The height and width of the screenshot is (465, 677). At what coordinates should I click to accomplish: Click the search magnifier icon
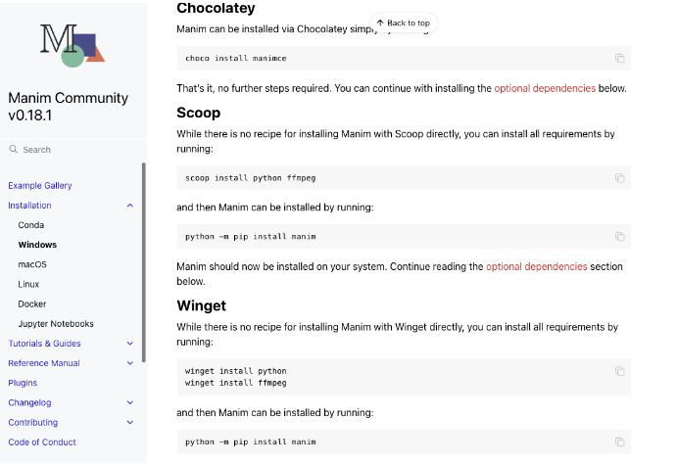point(14,149)
